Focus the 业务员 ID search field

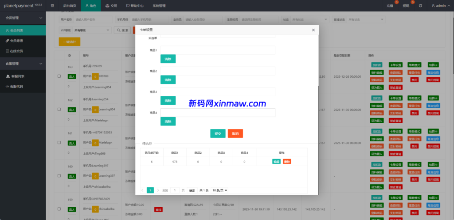pos(204,19)
